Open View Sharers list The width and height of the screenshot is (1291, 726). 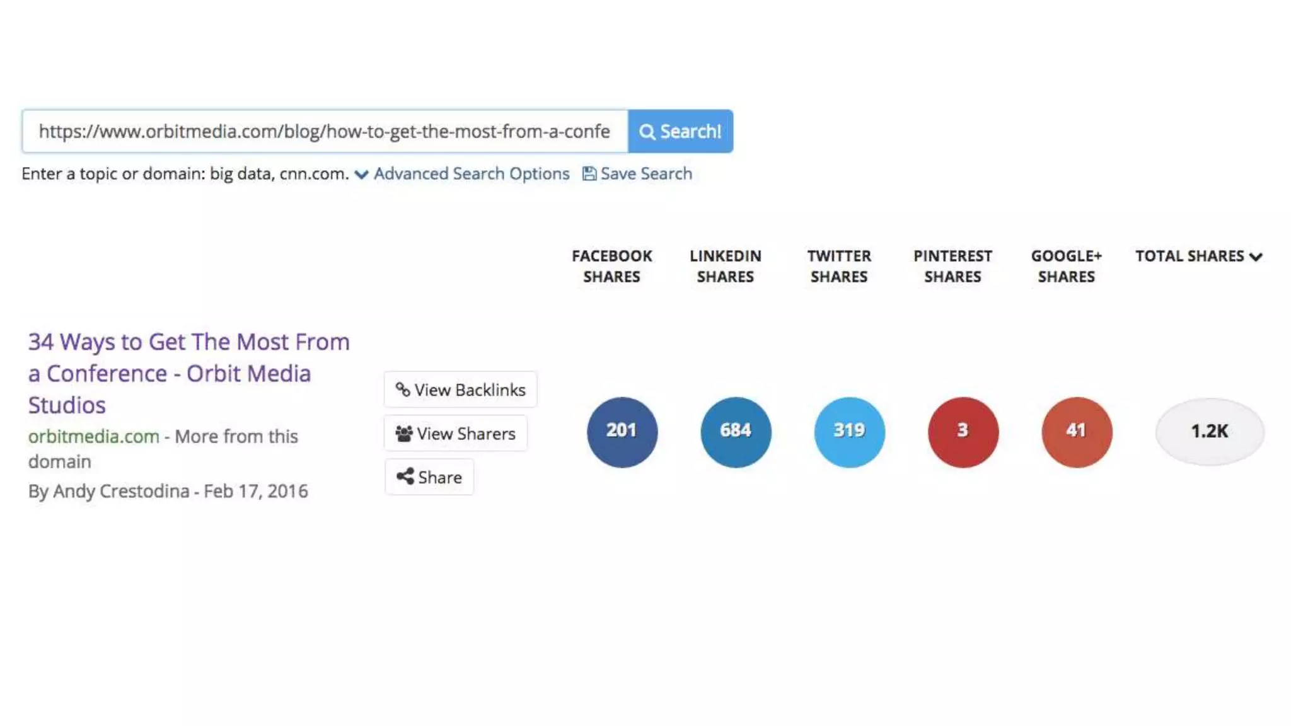pyautogui.click(x=455, y=434)
